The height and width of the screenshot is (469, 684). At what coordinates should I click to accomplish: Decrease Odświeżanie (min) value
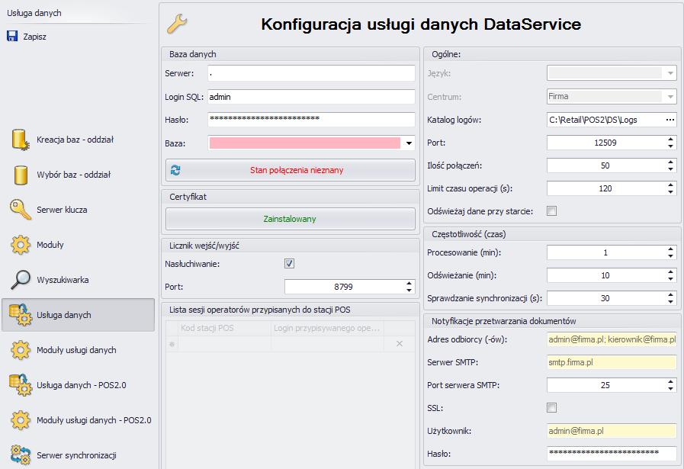670,279
